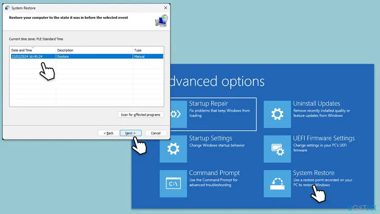Click the Back button
This screenshot has height=214, width=380.
coord(108,133)
